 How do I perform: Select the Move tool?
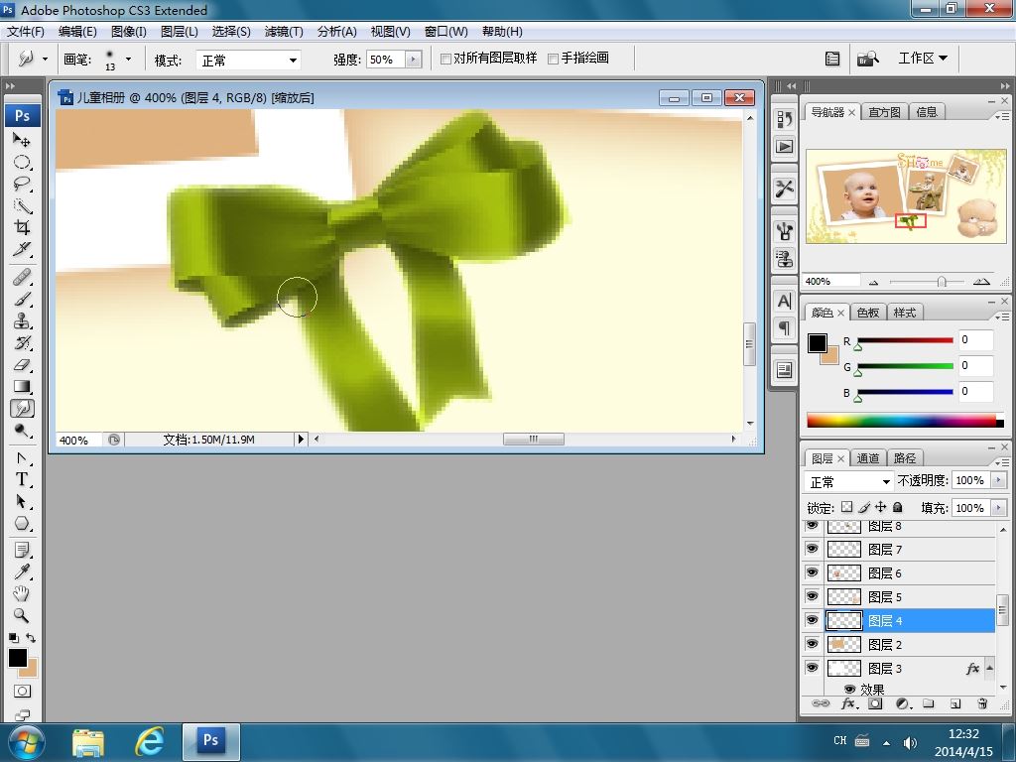click(22, 141)
